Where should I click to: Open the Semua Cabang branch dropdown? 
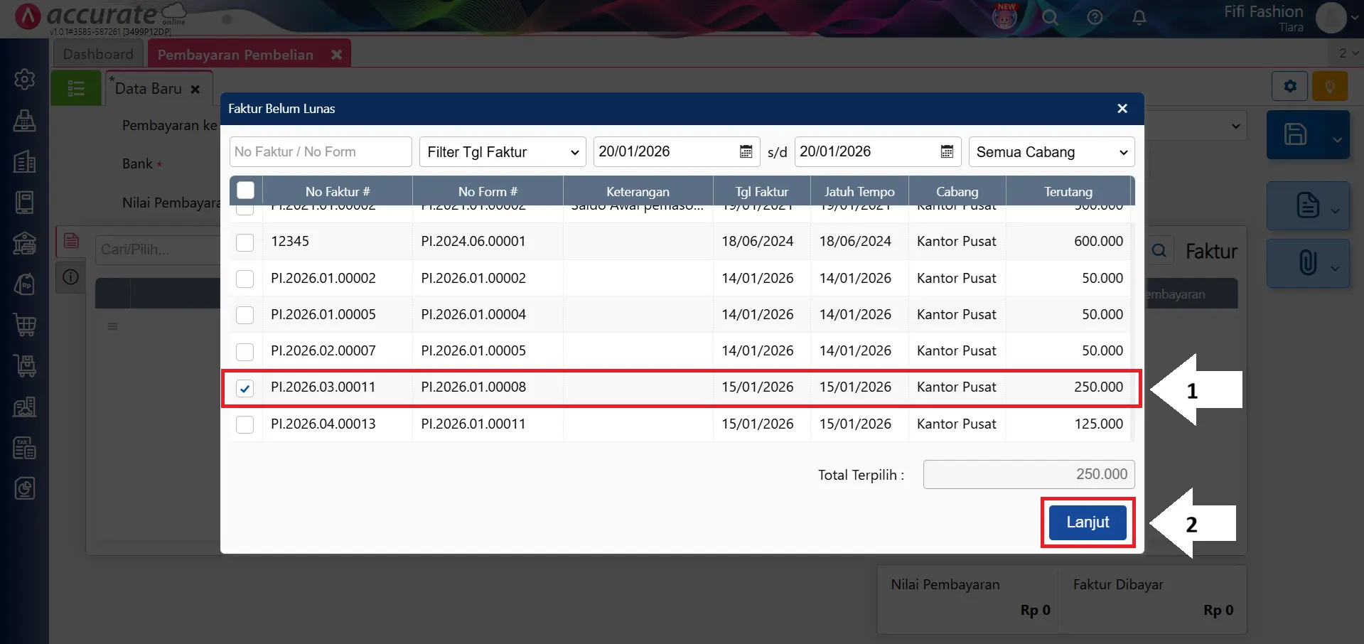[x=1051, y=152]
